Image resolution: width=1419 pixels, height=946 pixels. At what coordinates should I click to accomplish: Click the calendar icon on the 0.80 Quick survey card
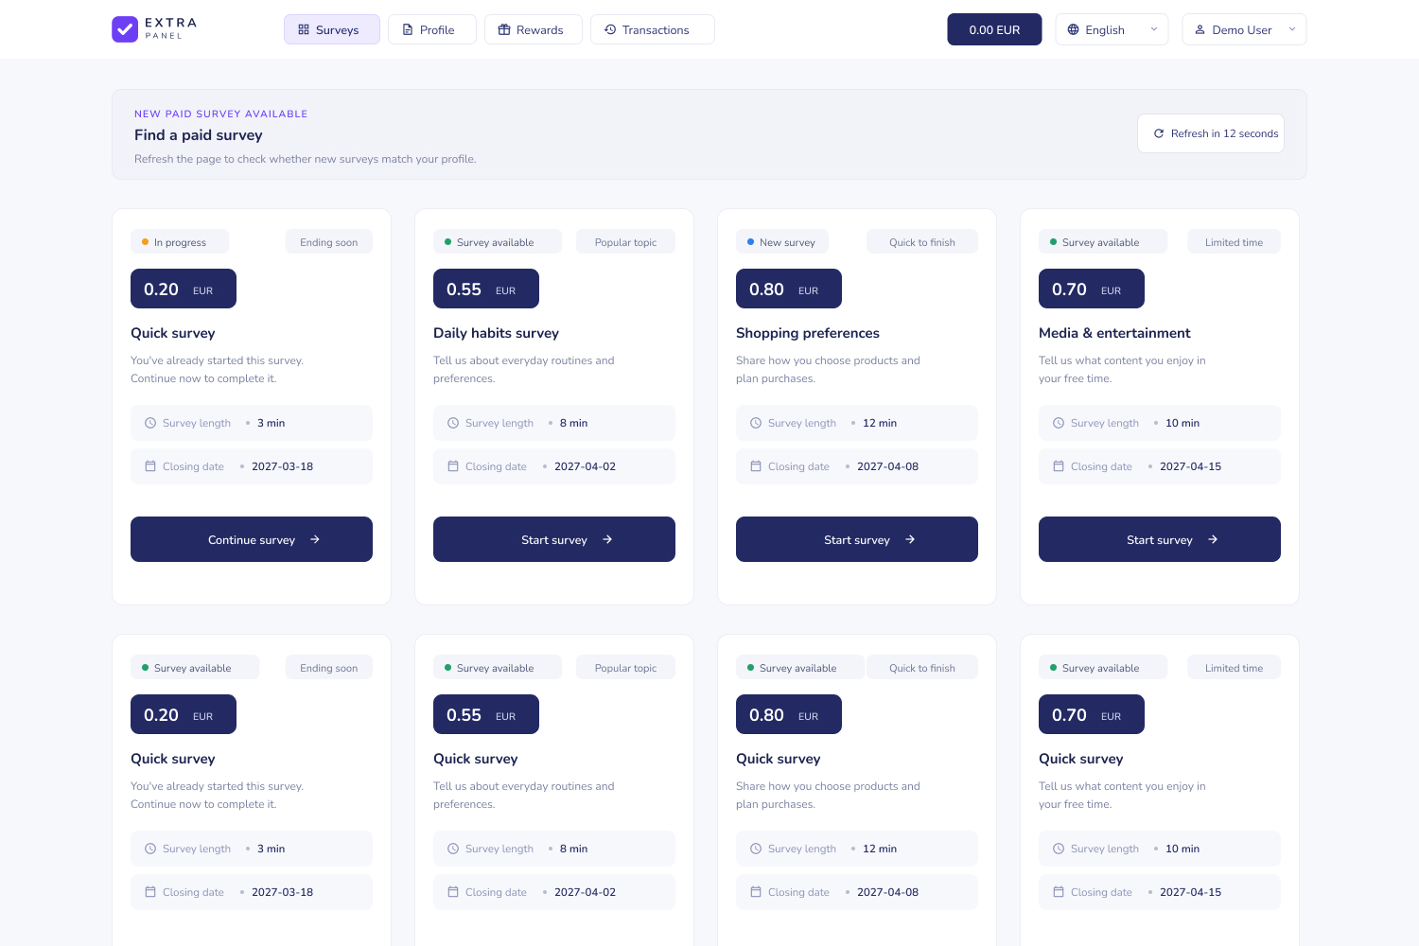click(756, 892)
